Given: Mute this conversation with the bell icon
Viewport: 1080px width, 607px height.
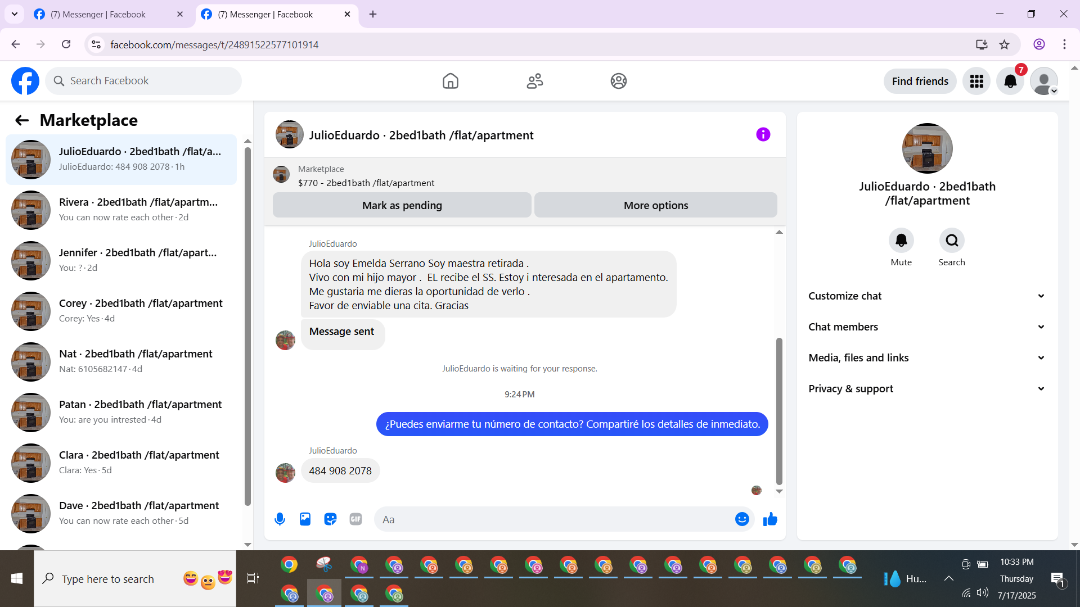Looking at the screenshot, I should coord(901,241).
